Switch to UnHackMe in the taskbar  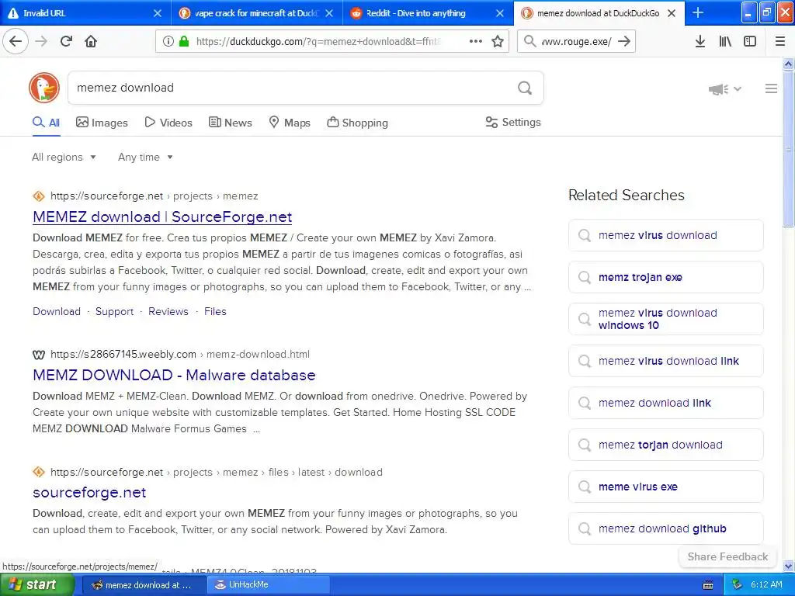pos(268,585)
